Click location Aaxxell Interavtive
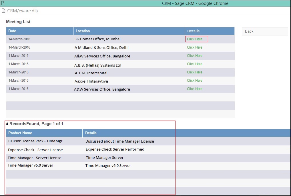The width and height of the screenshot is (291, 196). (x=91, y=81)
